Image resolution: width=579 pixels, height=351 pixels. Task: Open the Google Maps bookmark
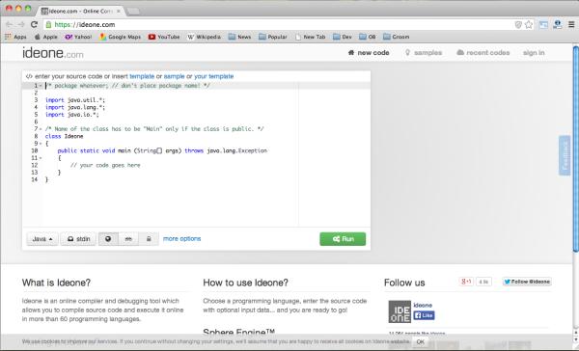121,37
